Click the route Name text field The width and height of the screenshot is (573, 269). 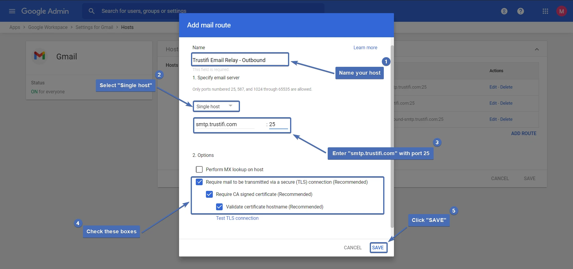(240, 60)
